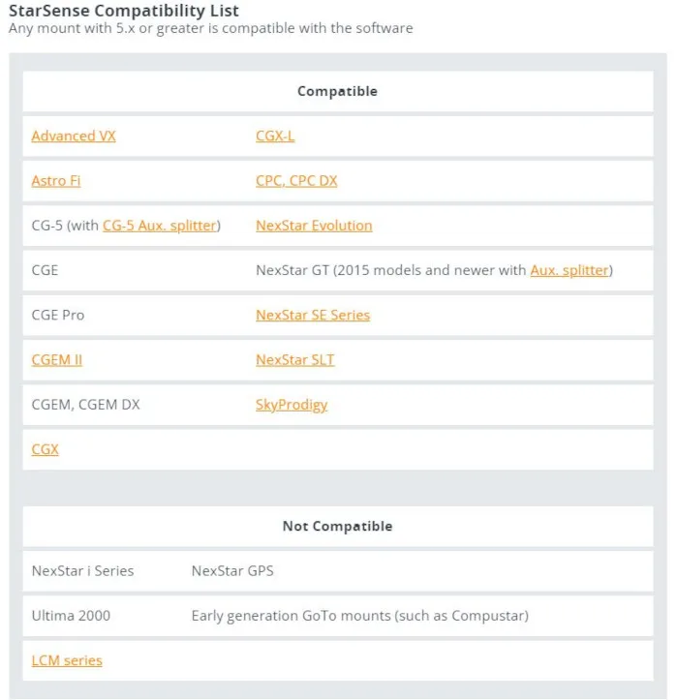Open the CG-5 Aux. splitter link
This screenshot has width=678, height=700.
click(160, 226)
